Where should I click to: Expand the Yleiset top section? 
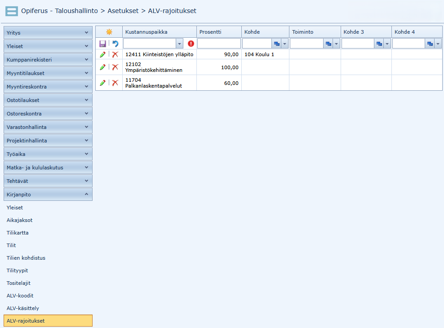48,46
